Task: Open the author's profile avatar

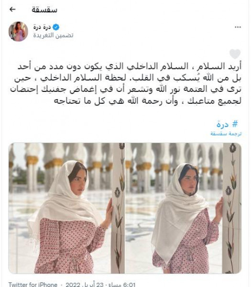Action: tap(18, 31)
